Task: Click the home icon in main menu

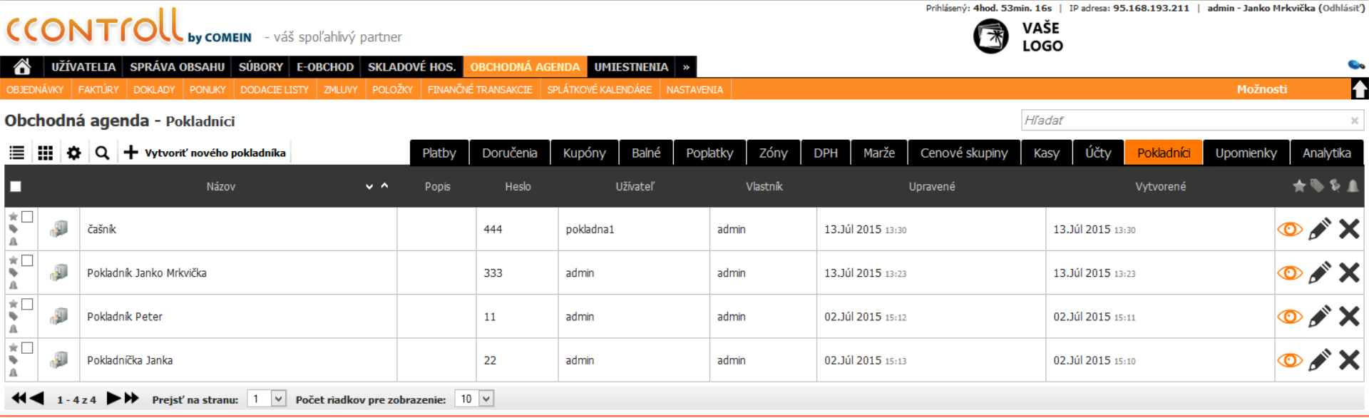Action: [22, 67]
